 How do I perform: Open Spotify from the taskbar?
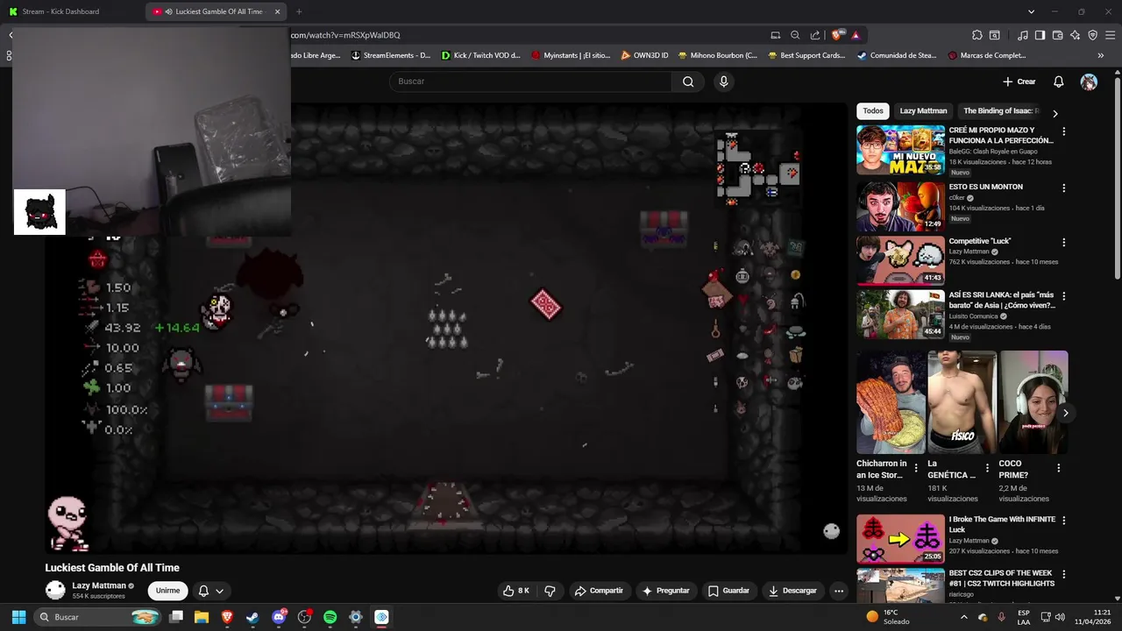(330, 617)
